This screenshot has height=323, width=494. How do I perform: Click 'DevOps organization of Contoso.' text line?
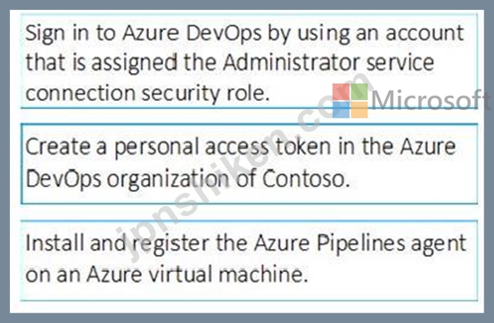tap(188, 179)
